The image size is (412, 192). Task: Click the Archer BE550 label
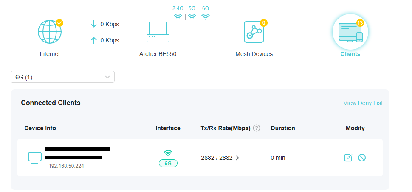pos(158,54)
